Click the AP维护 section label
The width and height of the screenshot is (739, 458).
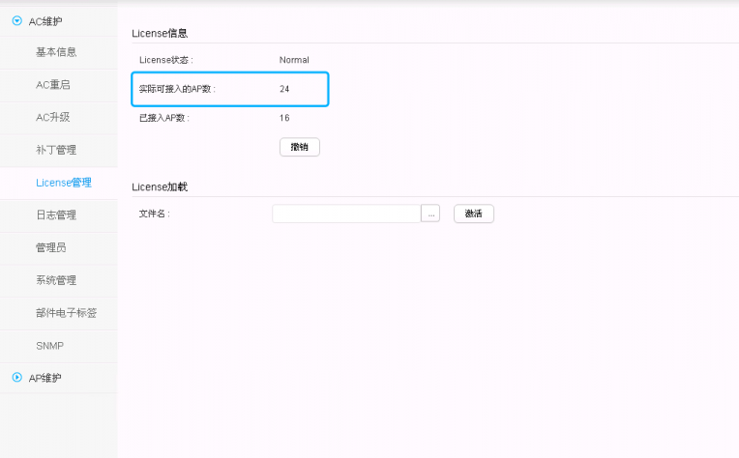tap(45, 378)
